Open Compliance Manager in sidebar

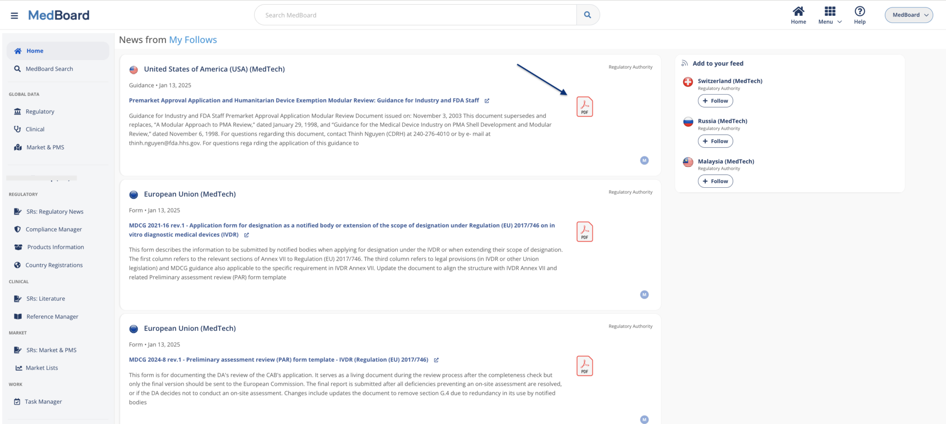click(54, 229)
